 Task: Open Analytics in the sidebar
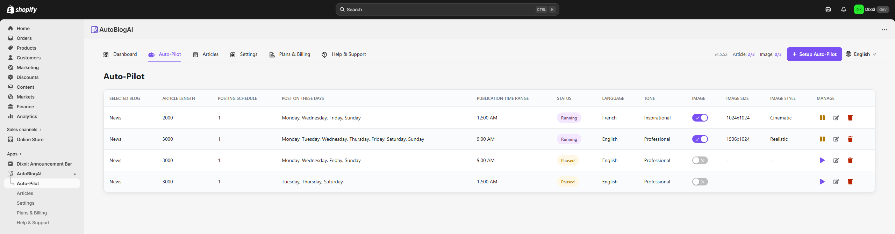tap(42, 116)
